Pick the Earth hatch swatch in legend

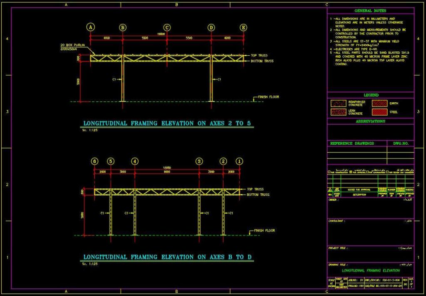[380, 103]
